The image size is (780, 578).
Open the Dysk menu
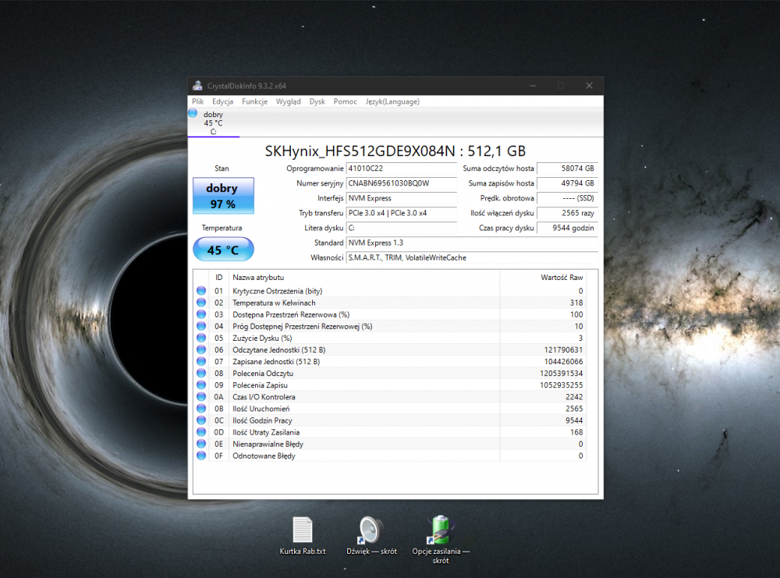[317, 101]
